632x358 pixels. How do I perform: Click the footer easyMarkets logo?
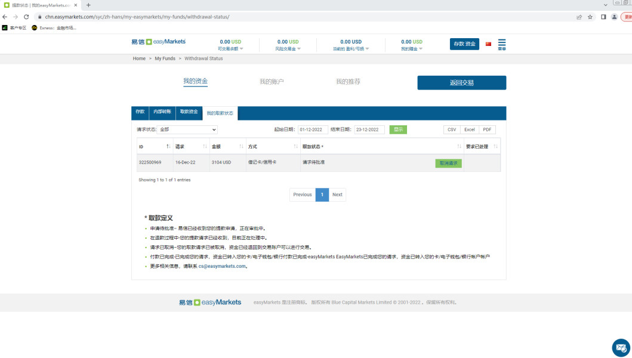tap(210, 303)
